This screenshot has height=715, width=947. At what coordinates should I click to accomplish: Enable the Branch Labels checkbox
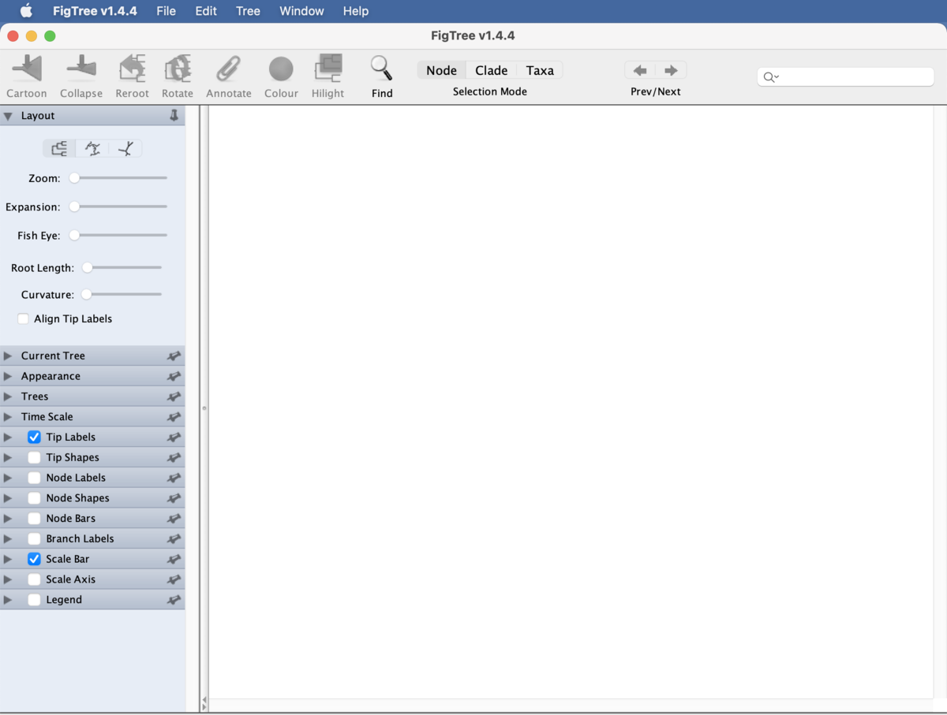(34, 538)
